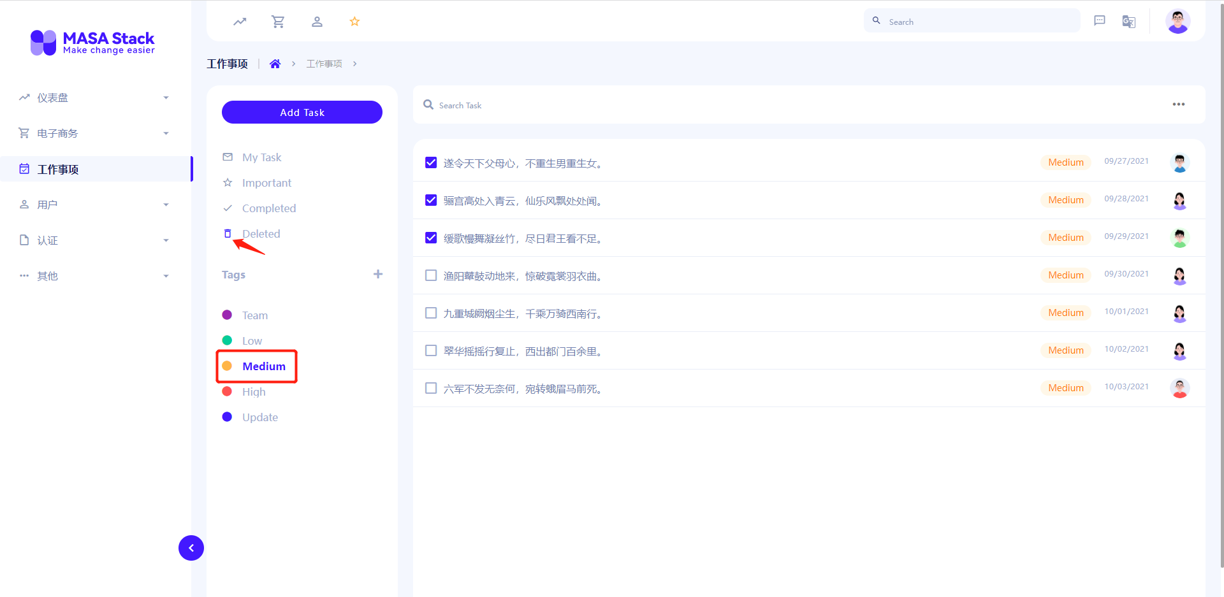Screen dimensions: 1224x597
Task: Click the language translate icon
Action: coord(1129,22)
